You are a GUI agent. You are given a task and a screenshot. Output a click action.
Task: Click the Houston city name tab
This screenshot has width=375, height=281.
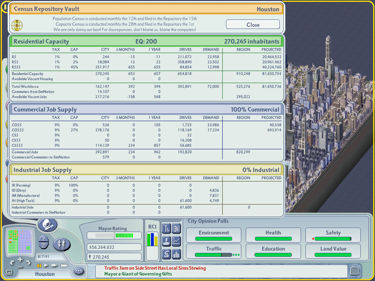click(45, 274)
